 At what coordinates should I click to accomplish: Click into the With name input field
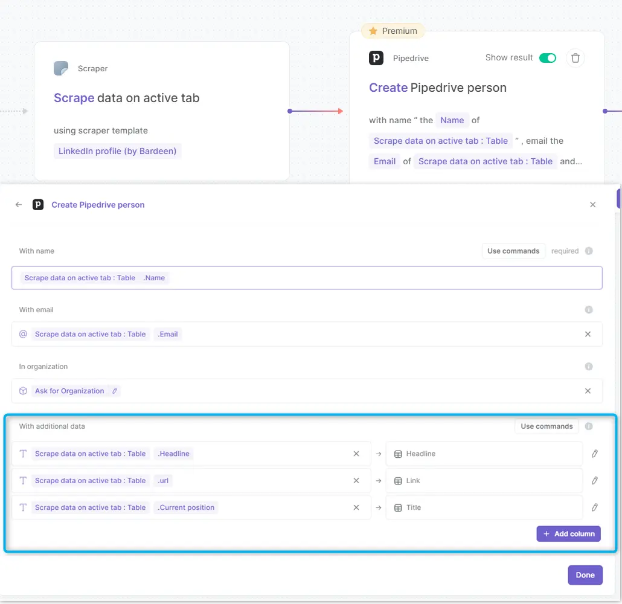pyautogui.click(x=307, y=278)
